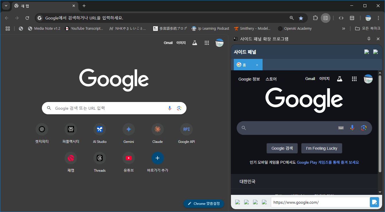The image size is (385, 212).
Task: Click the layout extension icon in the toolbar
Action: [x=352, y=18]
